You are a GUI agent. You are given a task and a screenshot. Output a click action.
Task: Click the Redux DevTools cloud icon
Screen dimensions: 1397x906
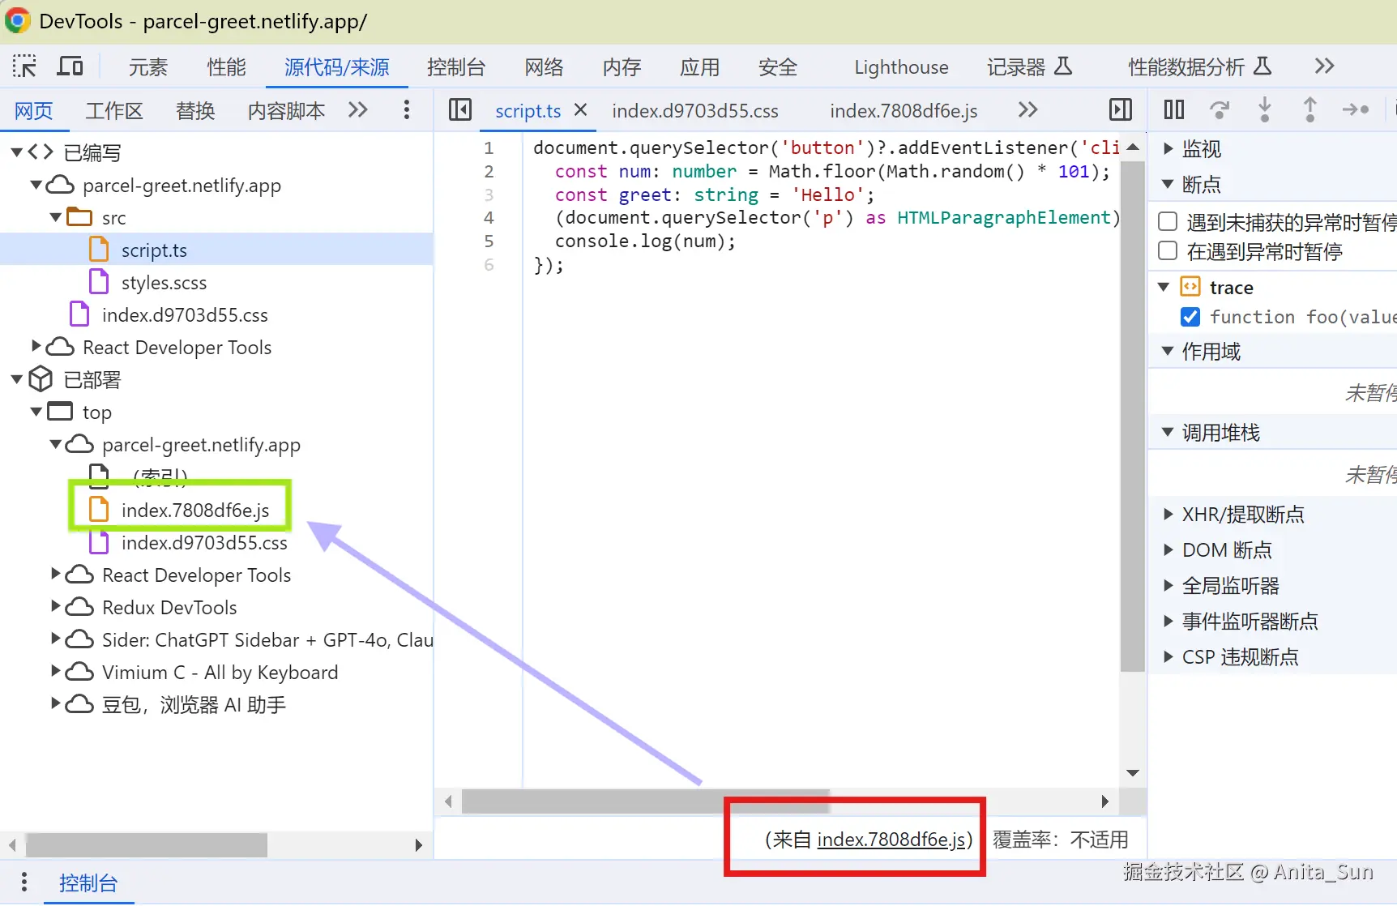79,607
